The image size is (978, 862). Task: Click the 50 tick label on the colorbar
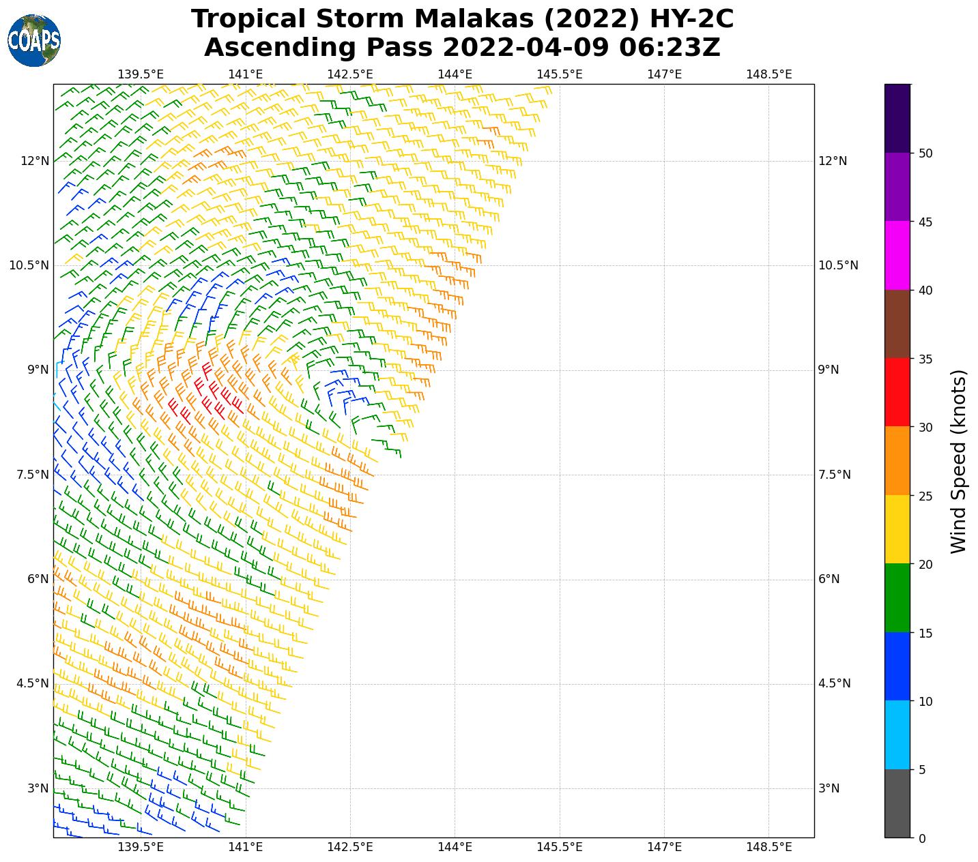(925, 153)
